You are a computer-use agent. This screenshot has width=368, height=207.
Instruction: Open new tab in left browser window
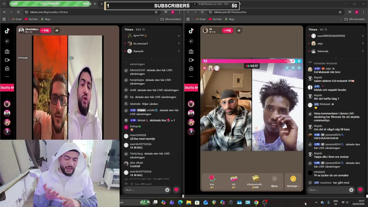(x=101, y=4)
